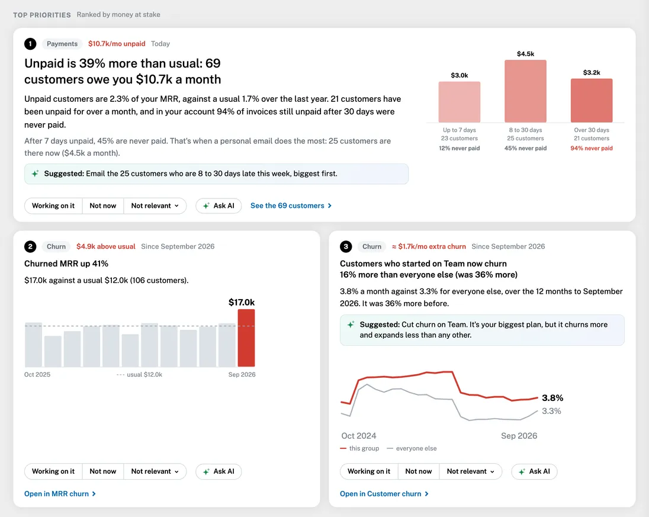Mark the Team churn priority as Working on it
Screen dimensions: 649x517
(x=369, y=471)
